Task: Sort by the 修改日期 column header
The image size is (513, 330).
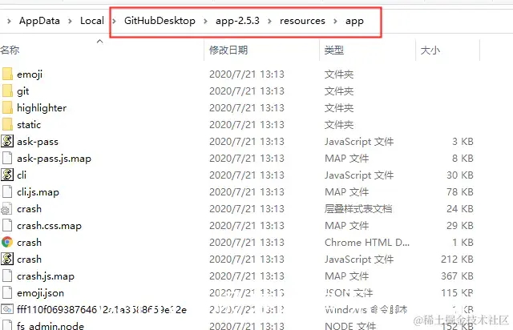Action: point(228,50)
